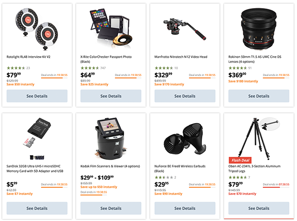Screen dimensions: 297x221
Task: Click See Details for Oben Tripod Legs
Action: (259, 208)
